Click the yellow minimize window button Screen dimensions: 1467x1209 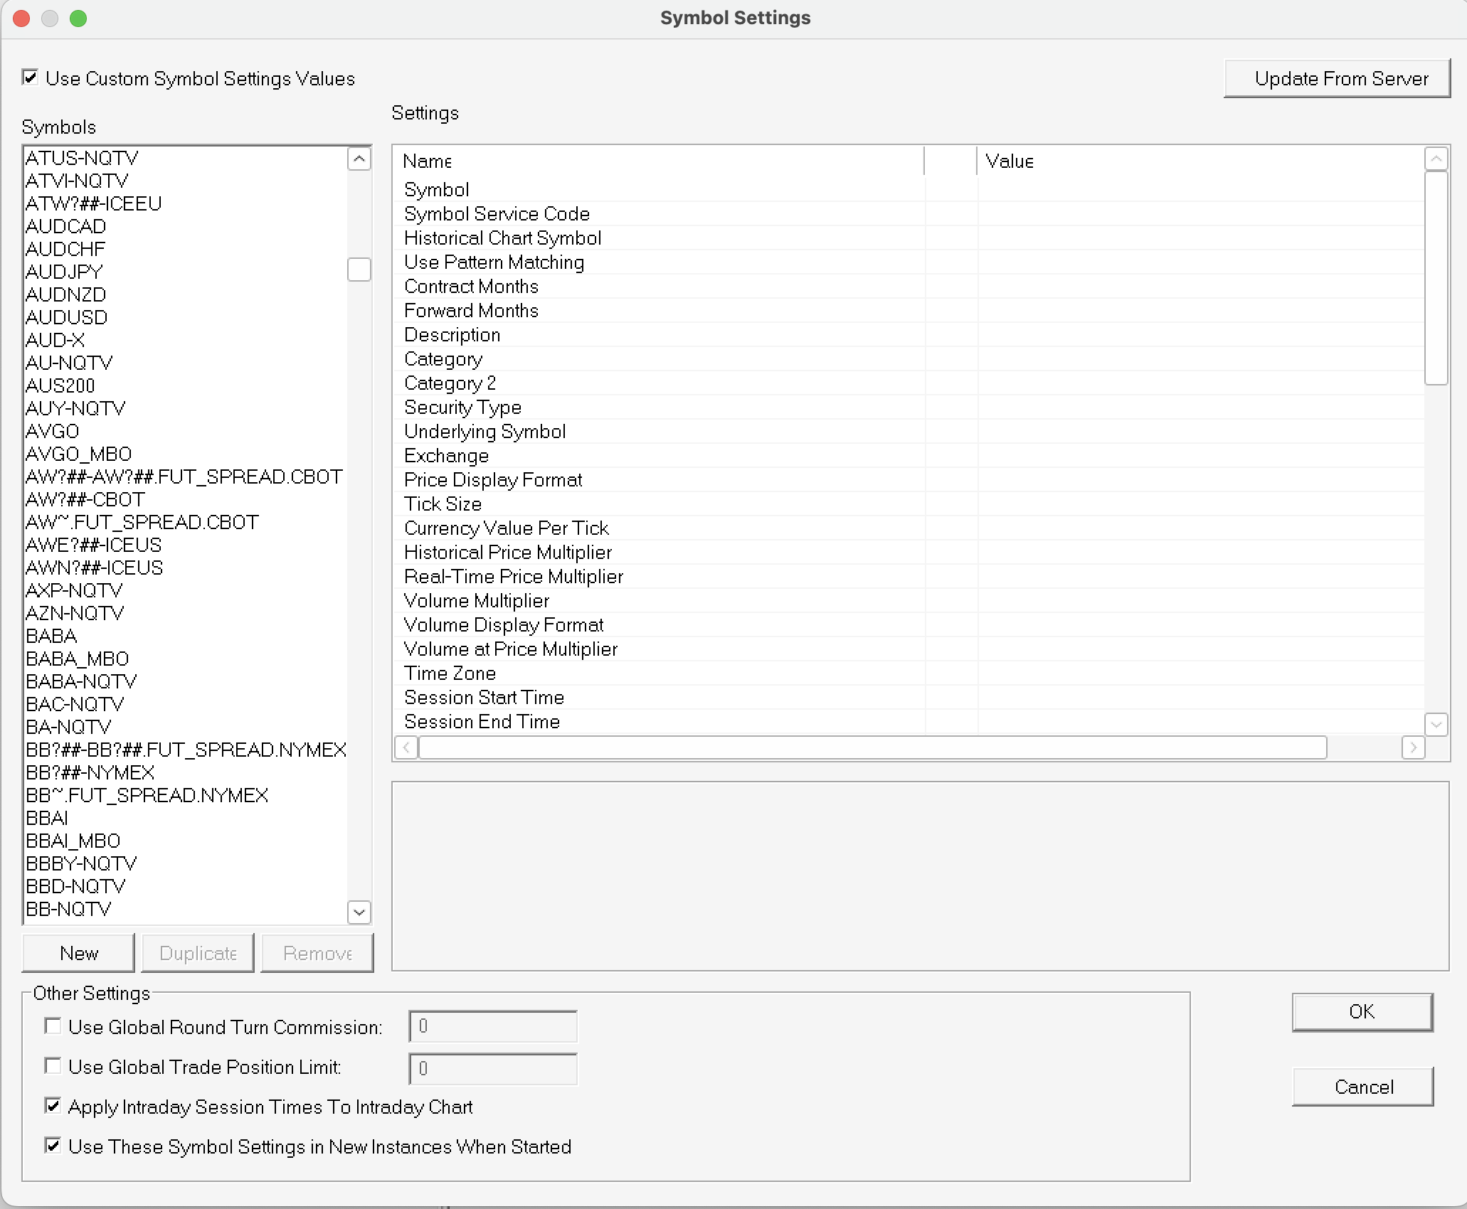tap(50, 18)
